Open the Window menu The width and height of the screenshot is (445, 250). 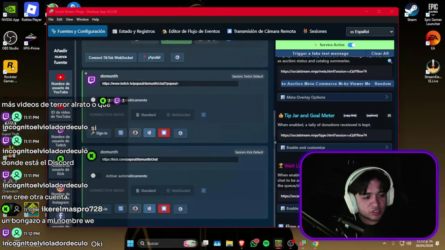pyautogui.click(x=82, y=19)
